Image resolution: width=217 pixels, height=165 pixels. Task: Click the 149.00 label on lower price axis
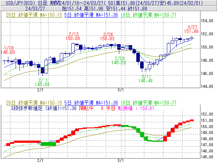[207, 133]
